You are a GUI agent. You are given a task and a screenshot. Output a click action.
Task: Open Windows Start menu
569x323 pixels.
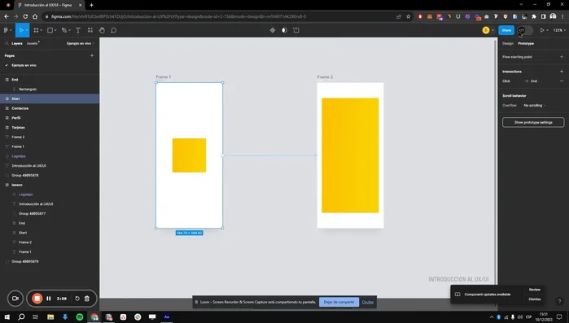coord(7,317)
